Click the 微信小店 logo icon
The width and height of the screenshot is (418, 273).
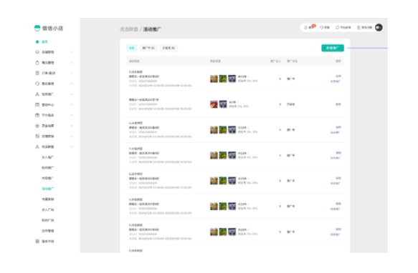tap(37, 28)
